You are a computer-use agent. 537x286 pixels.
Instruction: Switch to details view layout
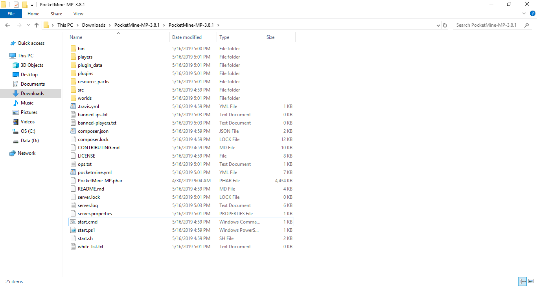(x=522, y=282)
